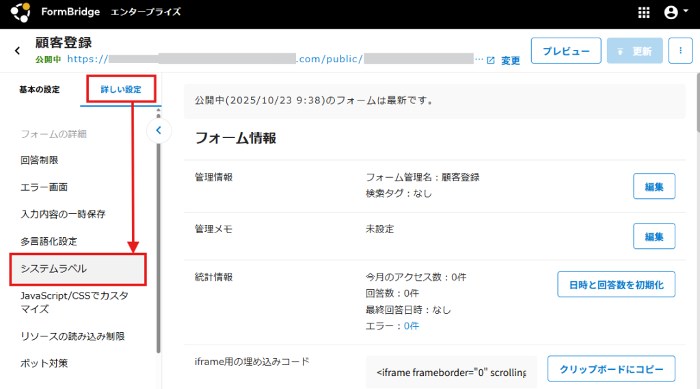Switch to the 詳しい設定 tab
The width and height of the screenshot is (700, 389).
pyautogui.click(x=121, y=90)
